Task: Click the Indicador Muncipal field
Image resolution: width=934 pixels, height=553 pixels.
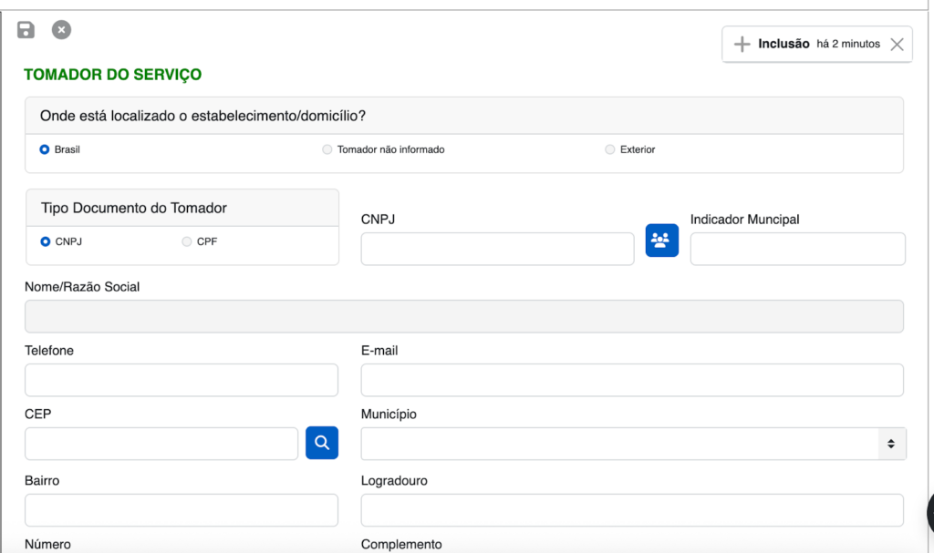Action: [797, 249]
